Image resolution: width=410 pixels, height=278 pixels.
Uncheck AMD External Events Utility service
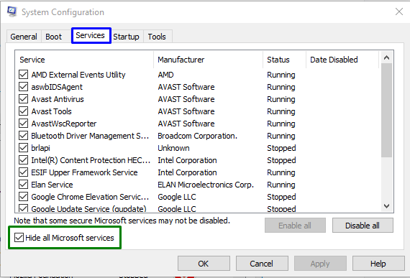[x=23, y=75]
